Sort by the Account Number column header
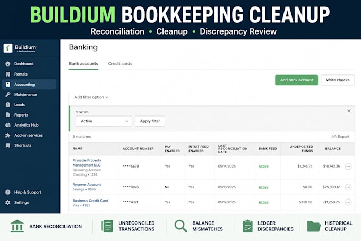This screenshot has width=361, height=241. 138,149
